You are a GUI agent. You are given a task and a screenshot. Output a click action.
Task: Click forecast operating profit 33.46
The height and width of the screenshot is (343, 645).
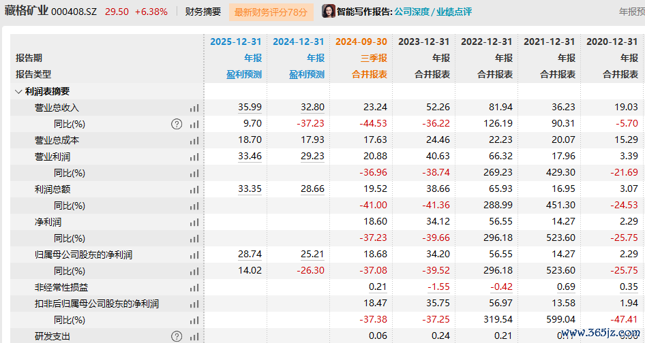pyautogui.click(x=250, y=156)
